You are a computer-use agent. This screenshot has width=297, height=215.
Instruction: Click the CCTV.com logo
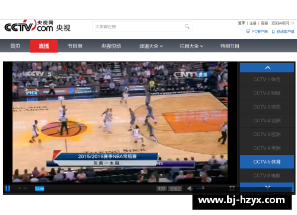coord(37,26)
